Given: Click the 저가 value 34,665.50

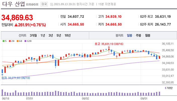Looking at the screenshot, I should pyautogui.click(x=114, y=24).
